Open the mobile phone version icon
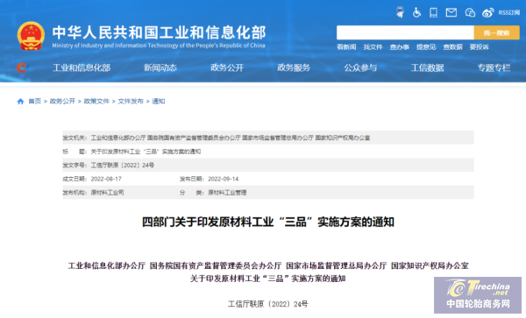526x318 pixels. pyautogui.click(x=433, y=13)
